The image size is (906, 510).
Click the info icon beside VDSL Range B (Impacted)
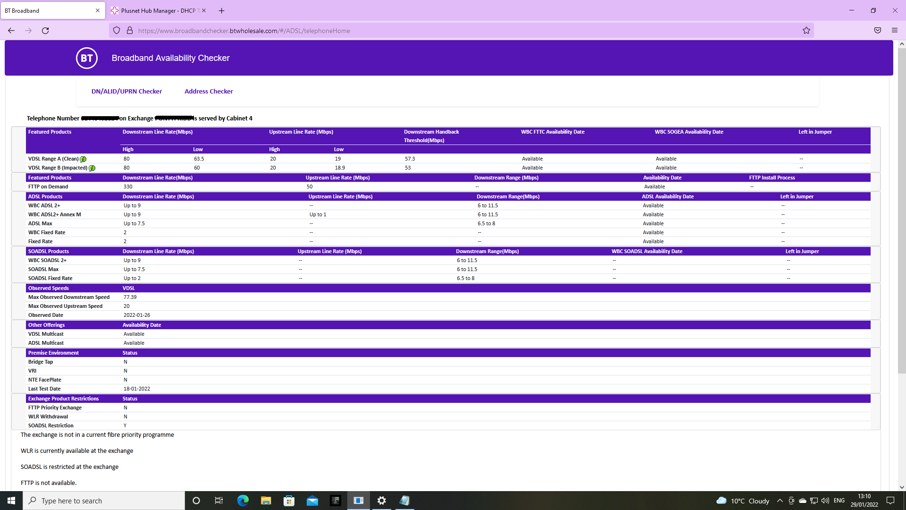pos(92,168)
